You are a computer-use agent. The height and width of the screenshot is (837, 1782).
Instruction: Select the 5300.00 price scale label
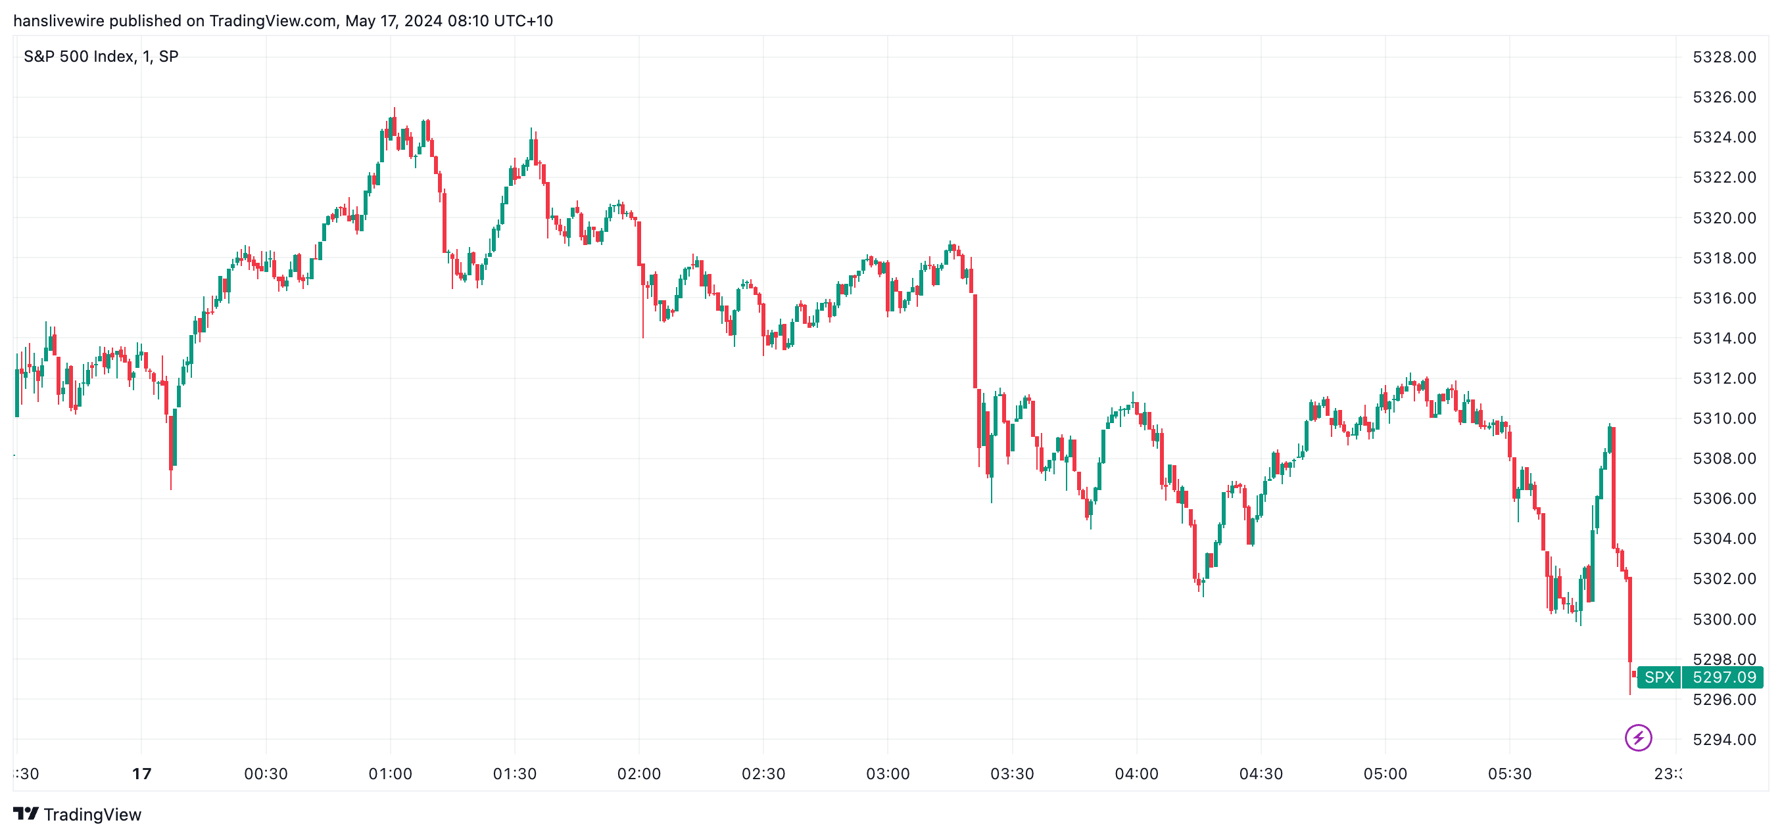1724,619
